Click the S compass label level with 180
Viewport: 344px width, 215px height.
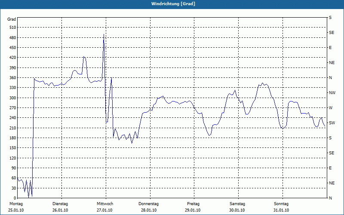click(330, 138)
